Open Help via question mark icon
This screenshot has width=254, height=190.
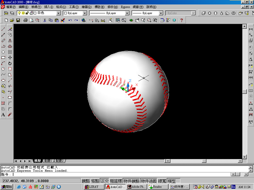click(x=182, y=20)
